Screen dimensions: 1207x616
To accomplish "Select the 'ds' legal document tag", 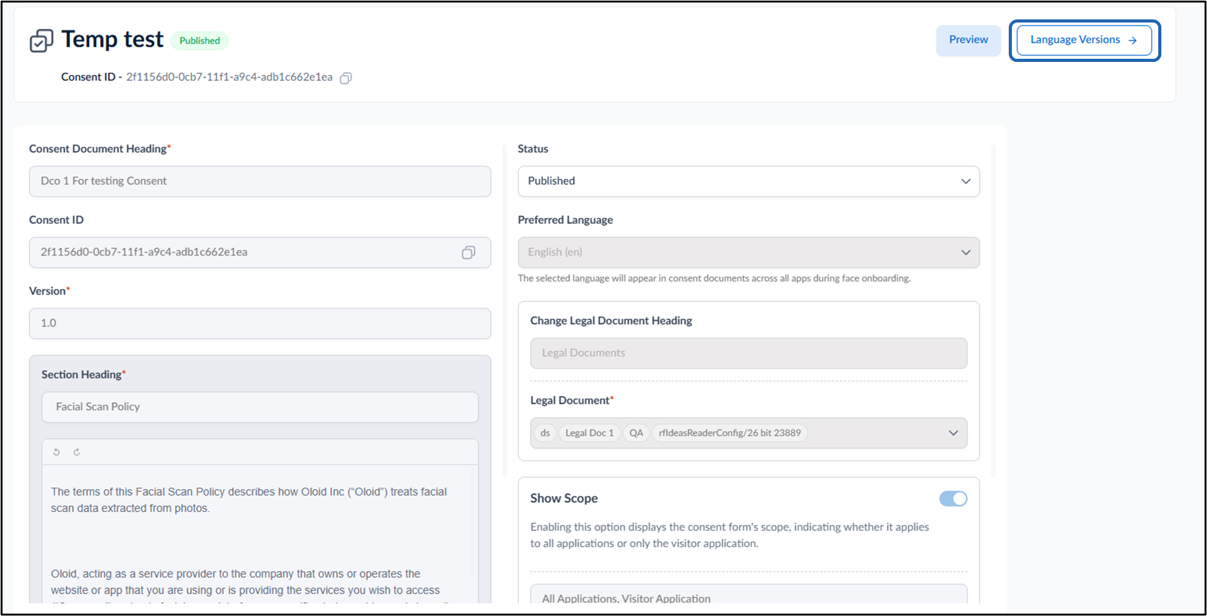I will pos(545,433).
